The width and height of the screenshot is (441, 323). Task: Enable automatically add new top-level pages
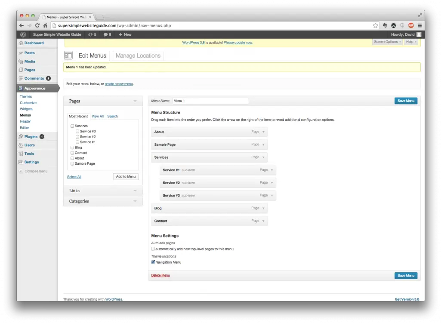153,249
